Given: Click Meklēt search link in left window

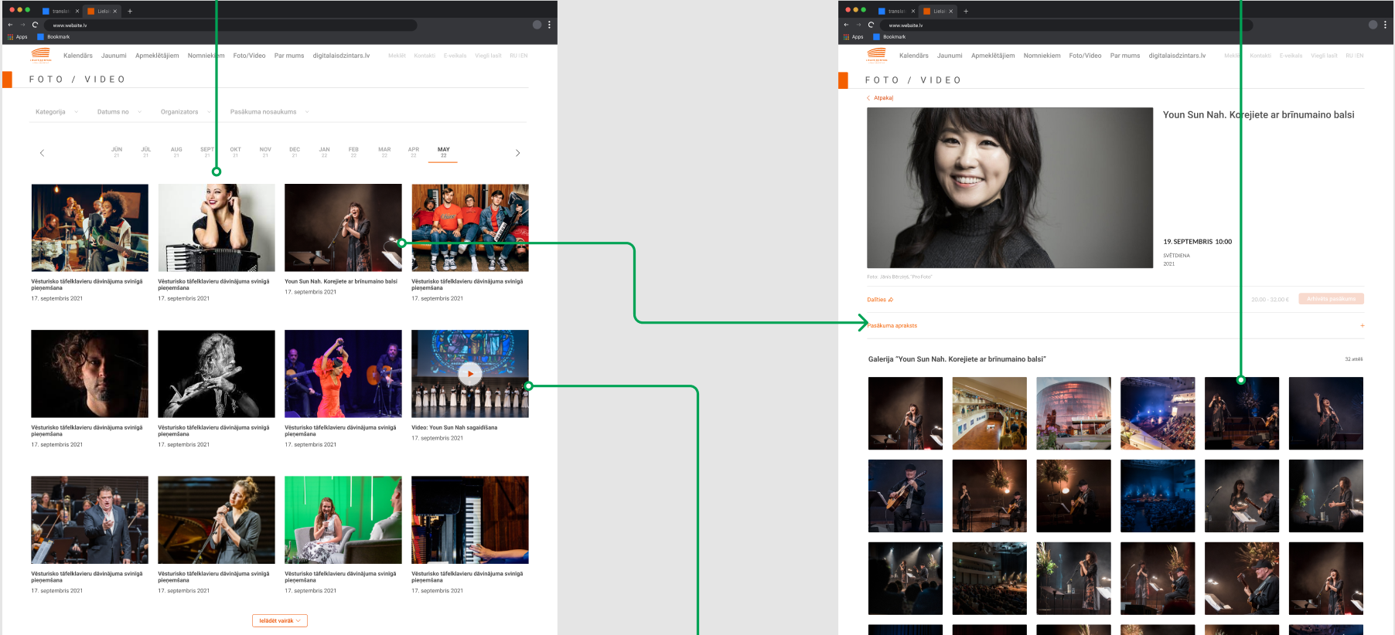Looking at the screenshot, I should 397,56.
